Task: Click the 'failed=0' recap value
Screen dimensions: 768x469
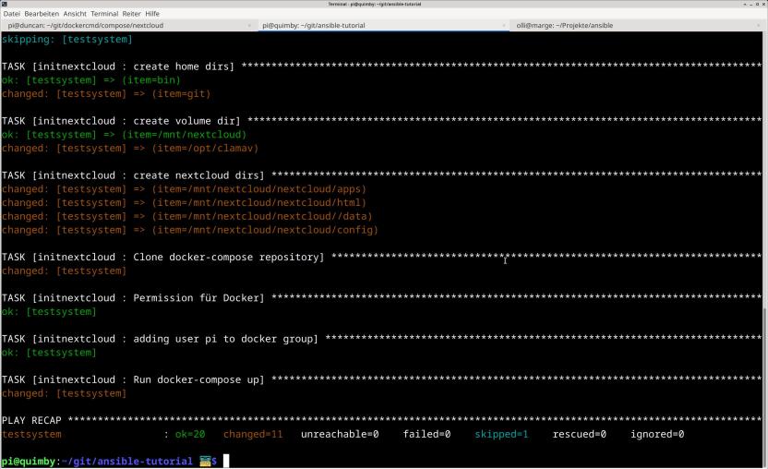Action: (426, 434)
